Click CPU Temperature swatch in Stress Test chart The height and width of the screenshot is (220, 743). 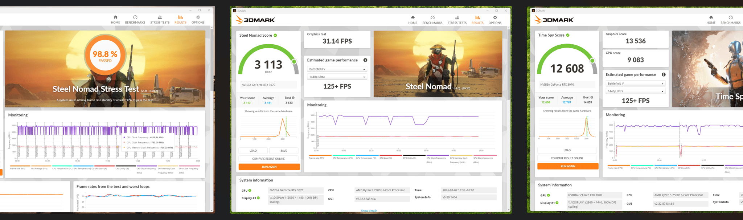(62, 166)
